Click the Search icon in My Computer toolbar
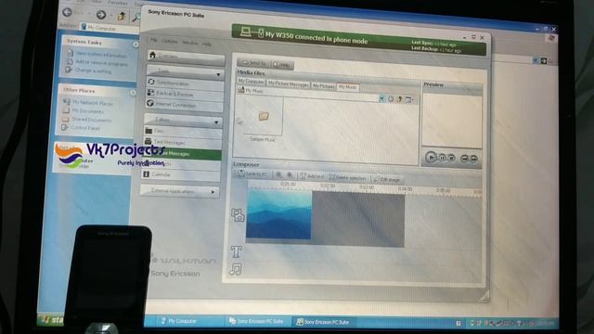The width and height of the screenshot is (594, 334). tap(136, 17)
